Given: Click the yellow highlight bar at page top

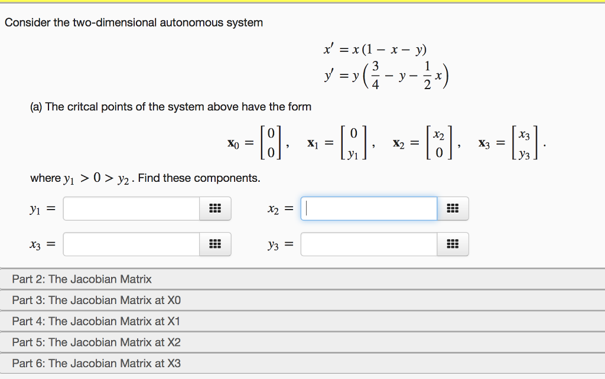Looking at the screenshot, I should [x=302, y=2].
